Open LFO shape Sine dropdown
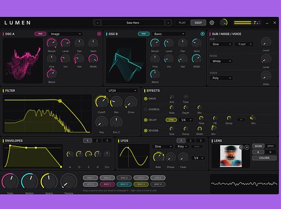This screenshot has width=281, height=209. pyautogui.click(x=163, y=146)
